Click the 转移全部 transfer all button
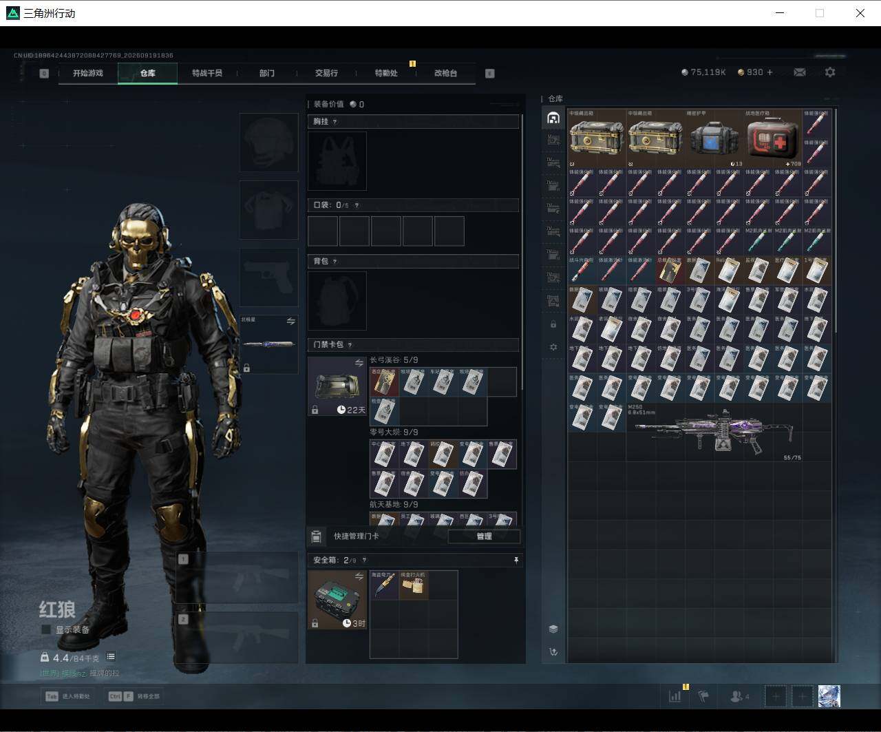 tap(134, 696)
